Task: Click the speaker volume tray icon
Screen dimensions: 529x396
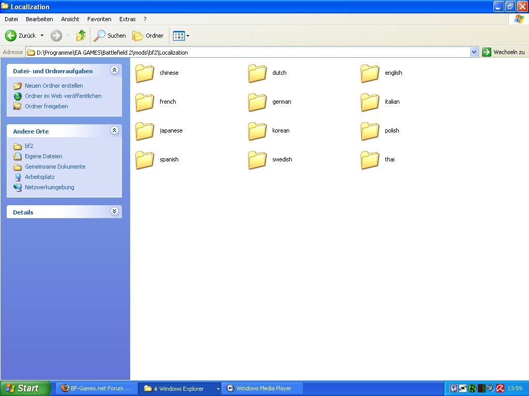Action: coord(491,388)
